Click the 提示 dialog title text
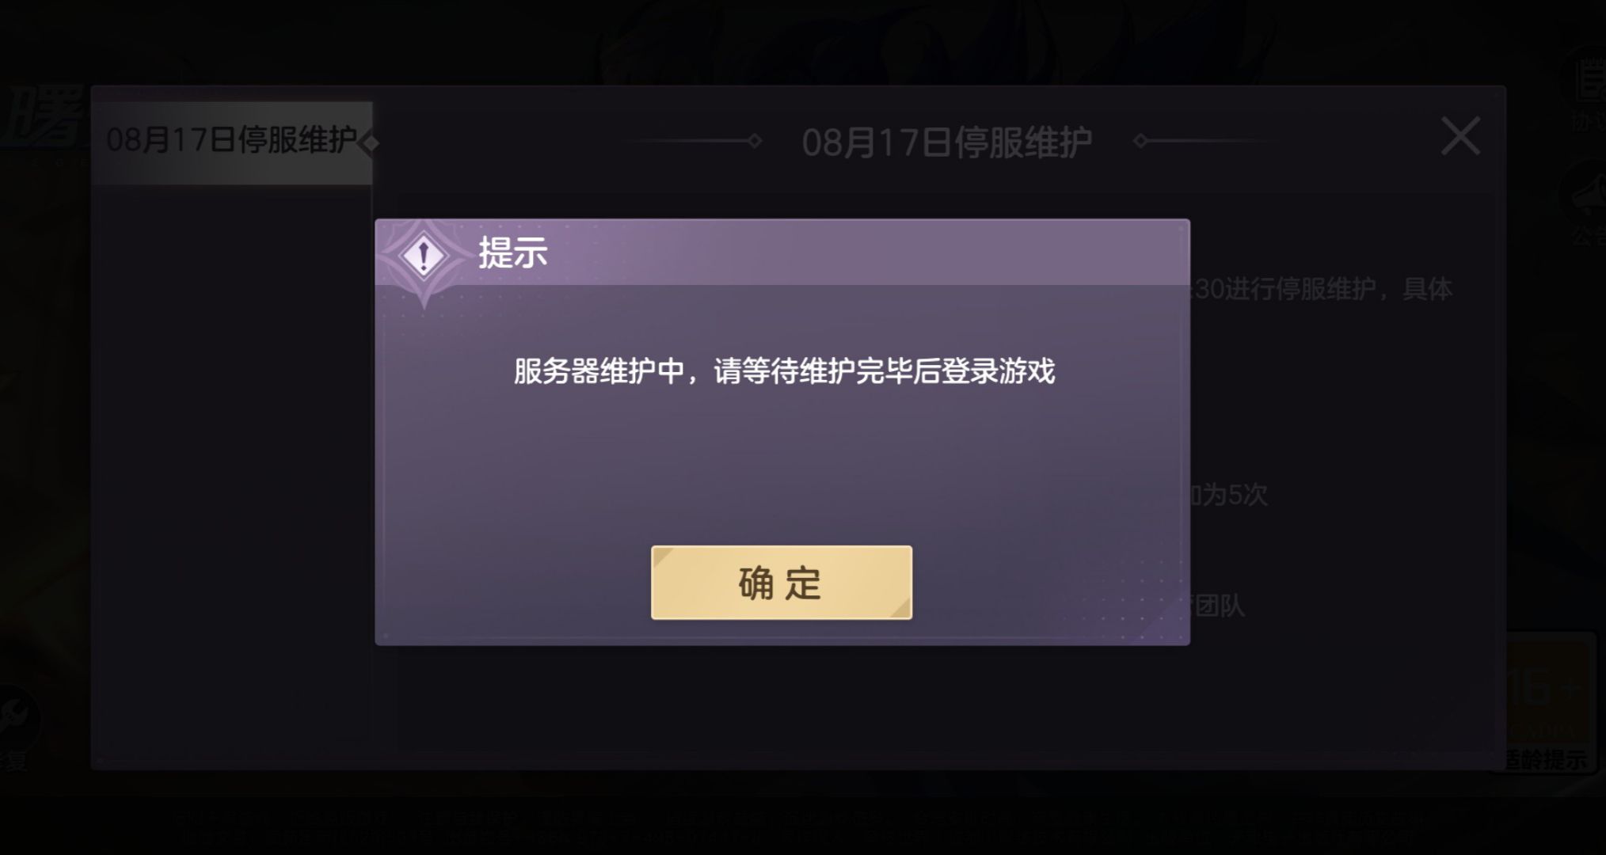The image size is (1606, 855). pos(512,253)
